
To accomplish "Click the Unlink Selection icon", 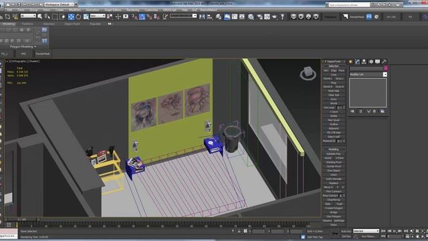I will coord(7,17).
